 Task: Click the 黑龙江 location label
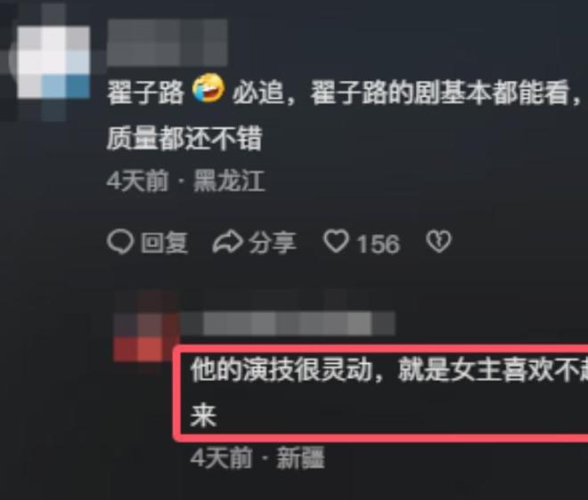coord(229,181)
